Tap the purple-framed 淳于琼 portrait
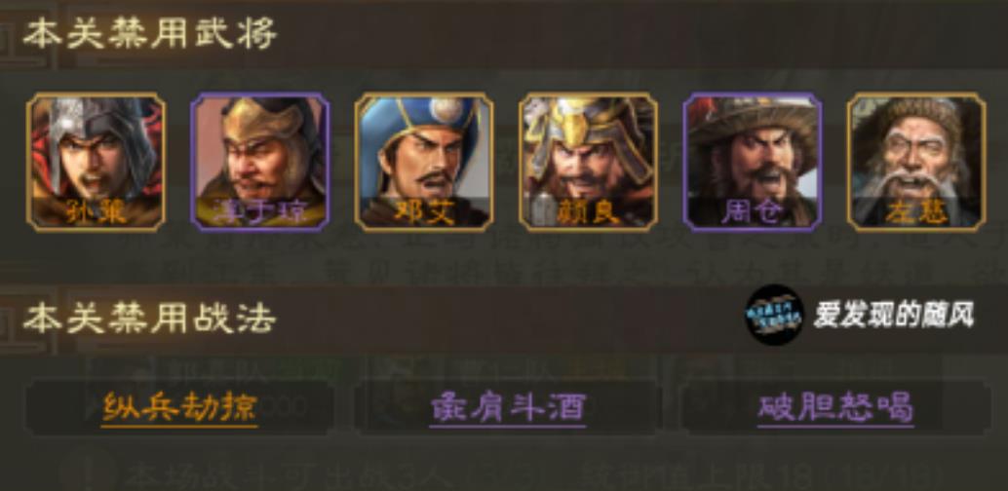This screenshot has width=1008, height=491. pos(259,162)
